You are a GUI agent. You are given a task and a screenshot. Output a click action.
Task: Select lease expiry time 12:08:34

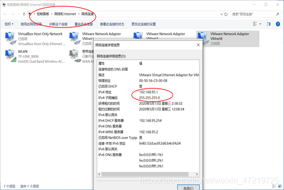(x=161, y=109)
